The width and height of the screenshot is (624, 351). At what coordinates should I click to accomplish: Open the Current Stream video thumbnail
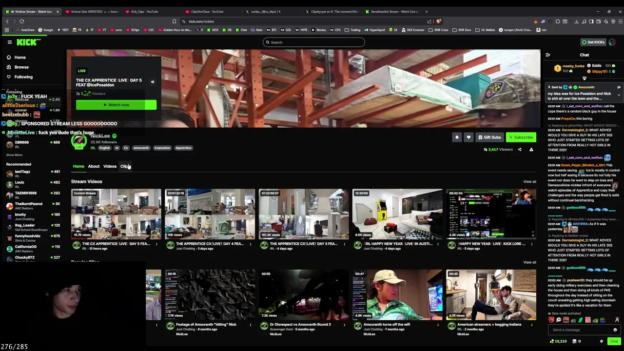coord(116,214)
